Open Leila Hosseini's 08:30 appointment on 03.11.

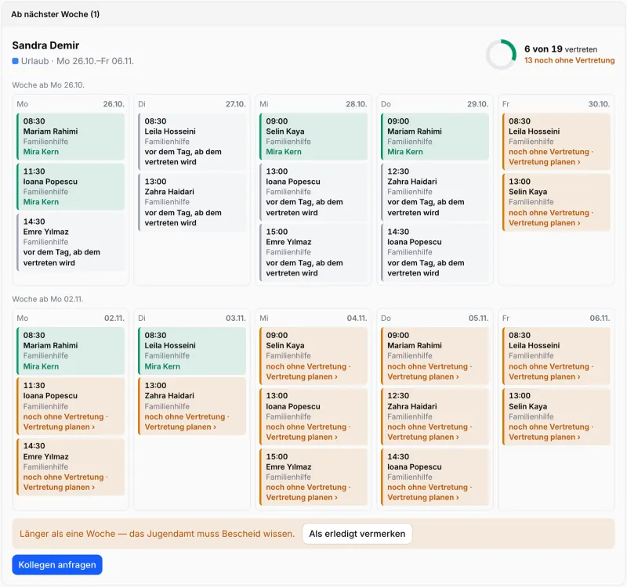192,351
